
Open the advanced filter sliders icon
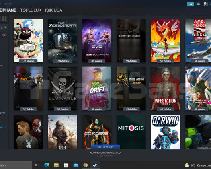(x=4, y=35)
